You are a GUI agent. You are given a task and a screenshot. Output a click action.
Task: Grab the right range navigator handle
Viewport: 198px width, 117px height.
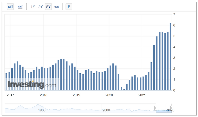[x=172, y=108]
